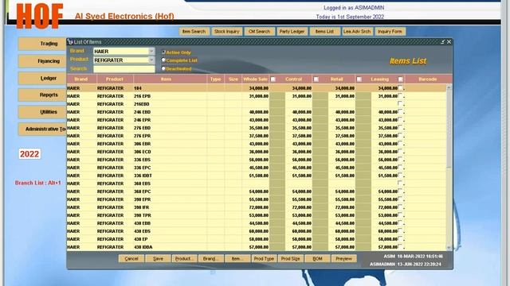Click the scroll up arrow of items table
510x286 pixels.
tap(449, 87)
